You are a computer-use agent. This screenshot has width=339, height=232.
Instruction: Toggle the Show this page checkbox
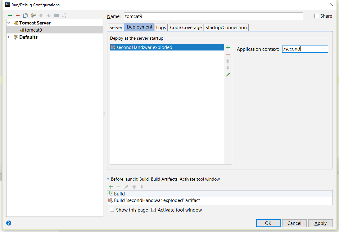pos(112,210)
